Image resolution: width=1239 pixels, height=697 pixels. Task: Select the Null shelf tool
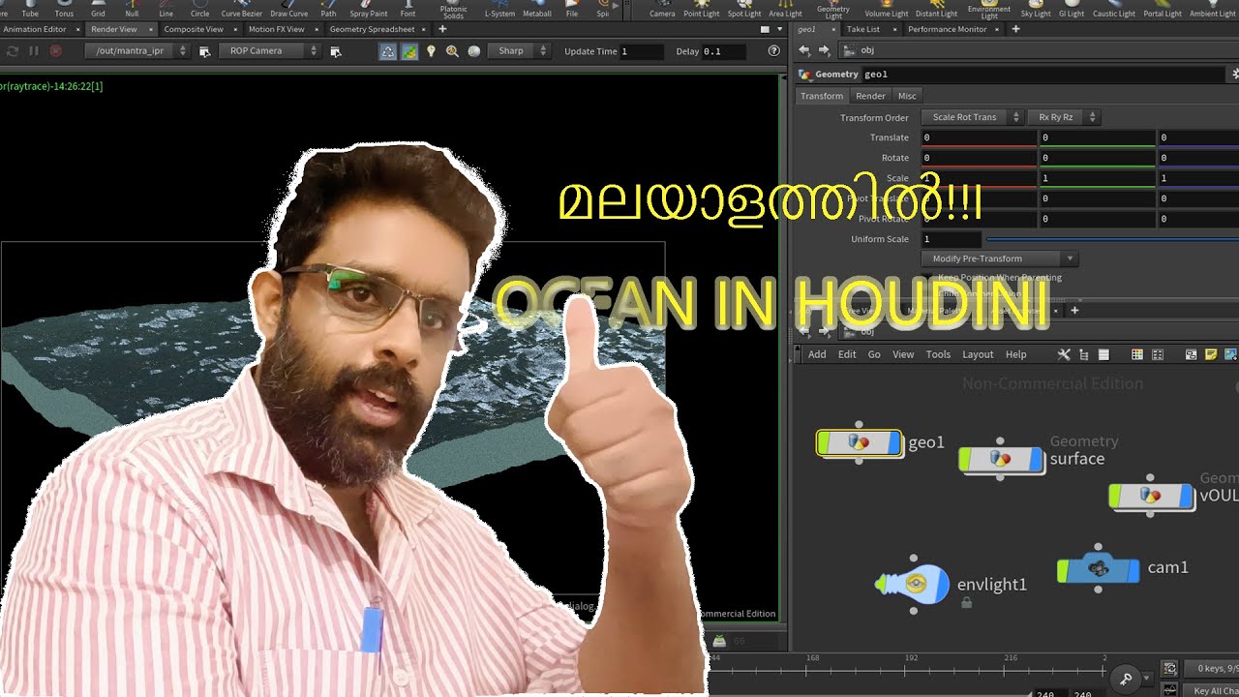132,9
